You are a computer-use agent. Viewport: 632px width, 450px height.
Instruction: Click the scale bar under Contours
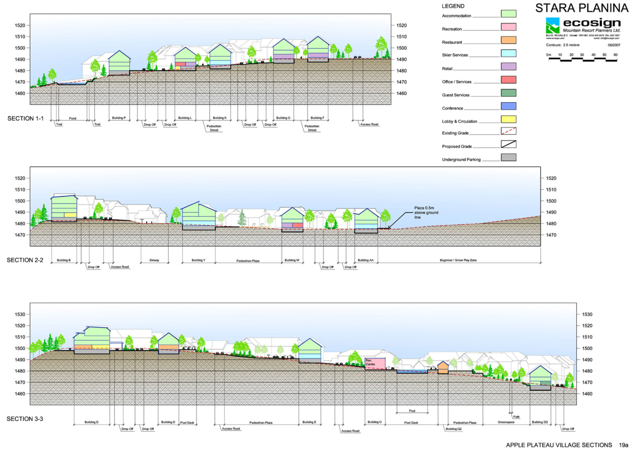[582, 59]
